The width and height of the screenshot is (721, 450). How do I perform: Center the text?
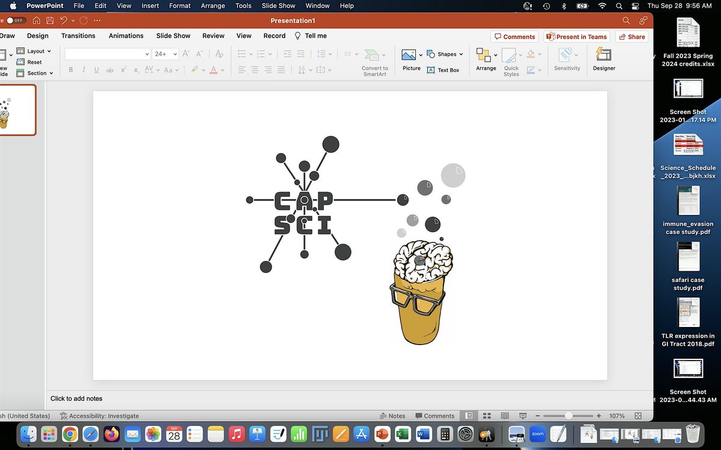(x=255, y=70)
